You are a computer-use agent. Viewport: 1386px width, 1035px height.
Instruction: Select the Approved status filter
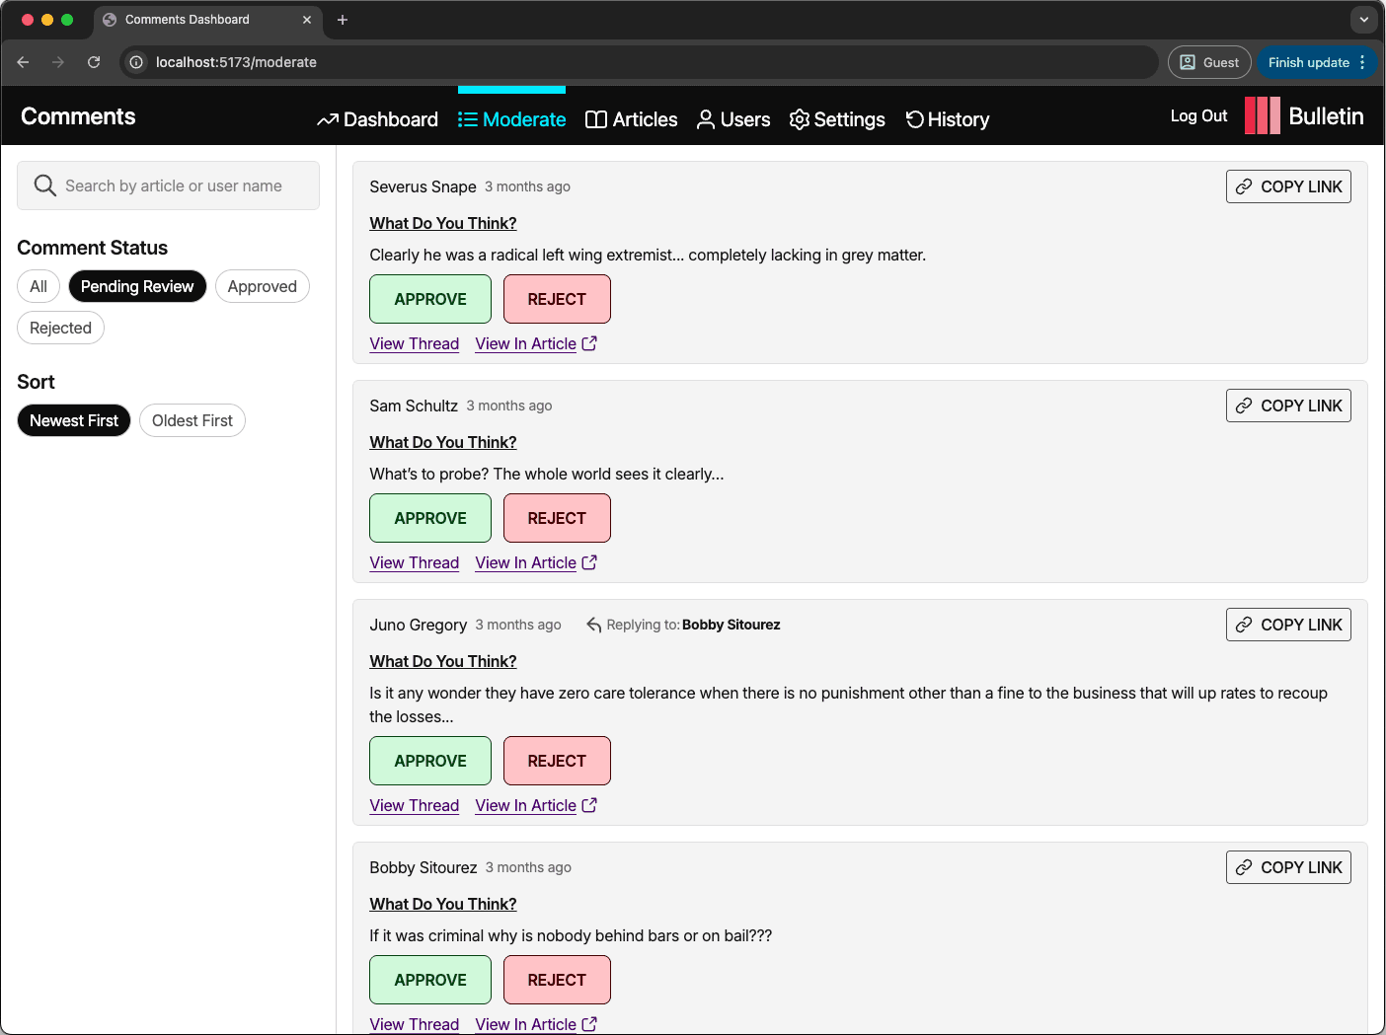pos(262,286)
